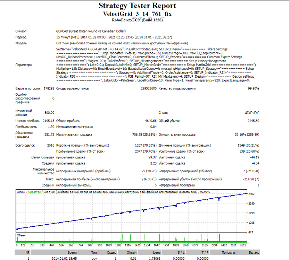Click the consecutive losses value 7 (-214.28)
This screenshot has width=289, height=260.
tap(251, 171)
